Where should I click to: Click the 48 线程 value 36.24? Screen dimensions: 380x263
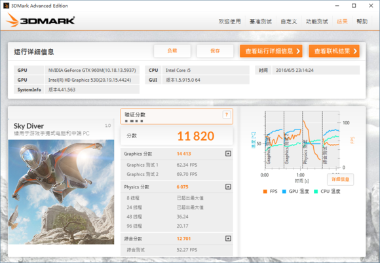point(183,217)
